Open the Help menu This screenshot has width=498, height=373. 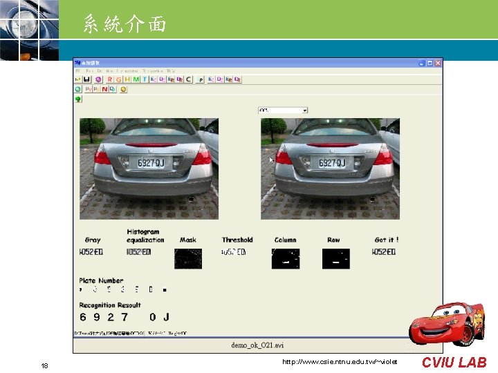(171, 70)
